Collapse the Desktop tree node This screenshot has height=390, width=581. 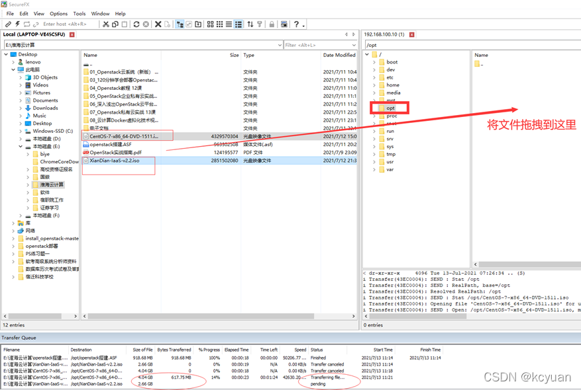pos(6,54)
